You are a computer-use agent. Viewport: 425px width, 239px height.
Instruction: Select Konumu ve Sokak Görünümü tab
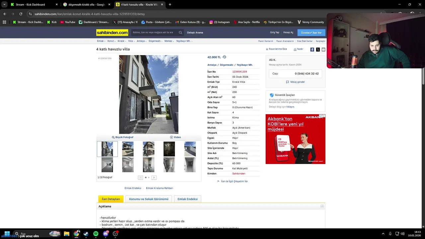[149, 199]
